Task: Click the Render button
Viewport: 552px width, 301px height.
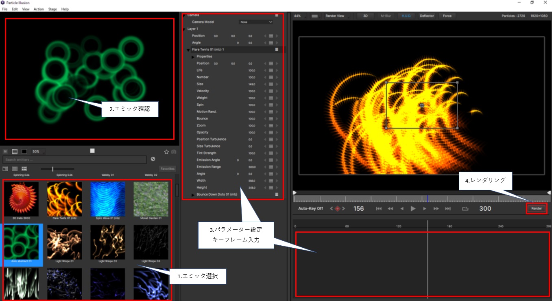Action: pos(537,209)
